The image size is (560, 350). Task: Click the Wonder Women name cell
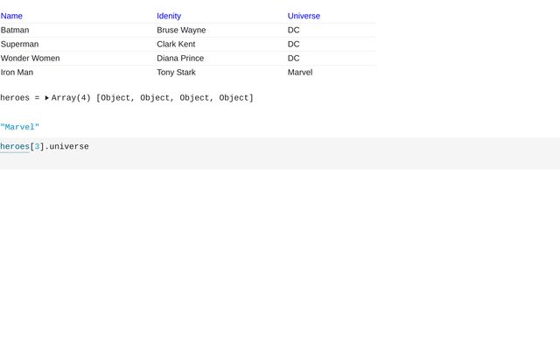[31, 58]
